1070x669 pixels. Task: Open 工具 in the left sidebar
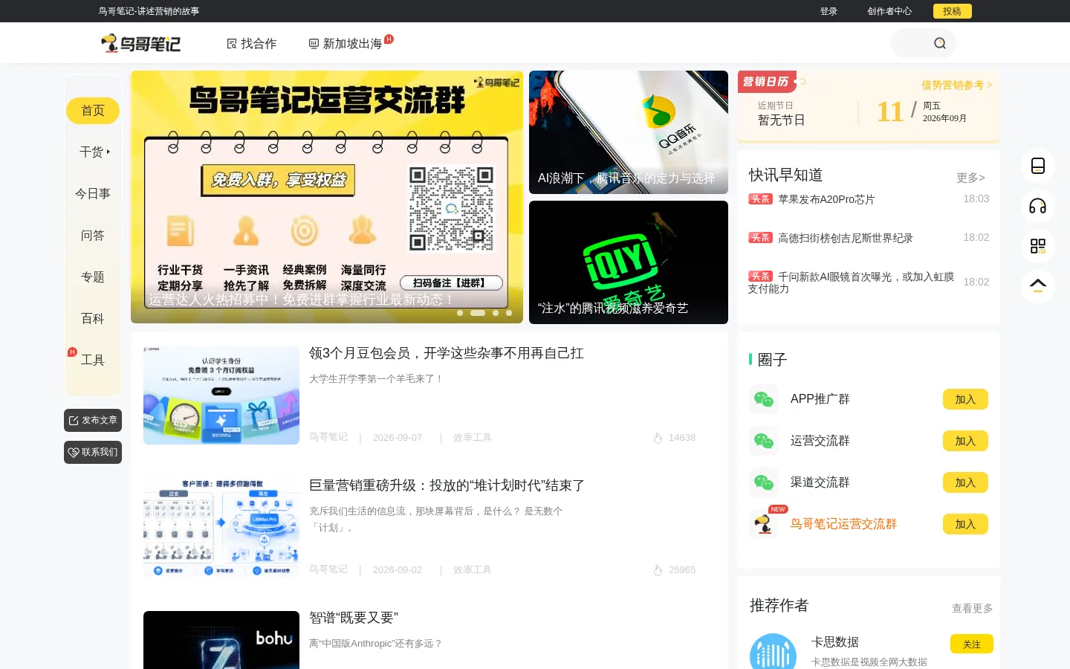(93, 361)
